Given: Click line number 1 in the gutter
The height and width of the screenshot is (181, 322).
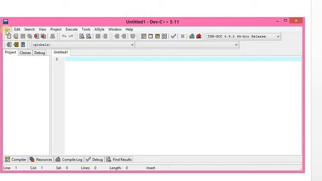Looking at the screenshot, I should coord(57,59).
